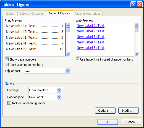The image size is (144, 128).
Task: Click the New Label 1: Text hyperlink
Action: point(90,26)
